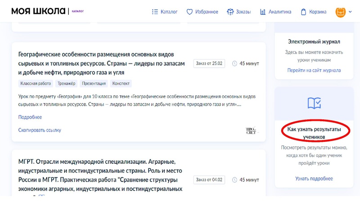Click the Как узнать результаты учеников heading
Screen dimensions: 360x202
click(x=314, y=133)
